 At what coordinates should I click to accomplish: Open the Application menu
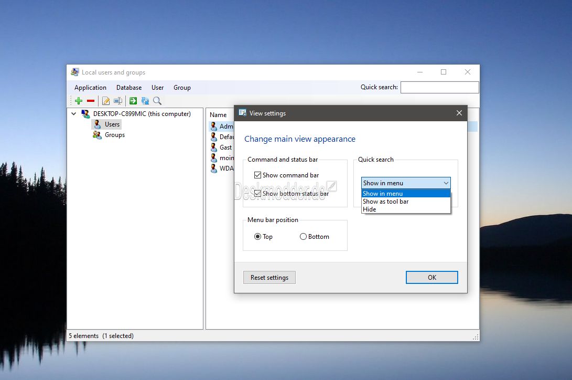point(90,88)
